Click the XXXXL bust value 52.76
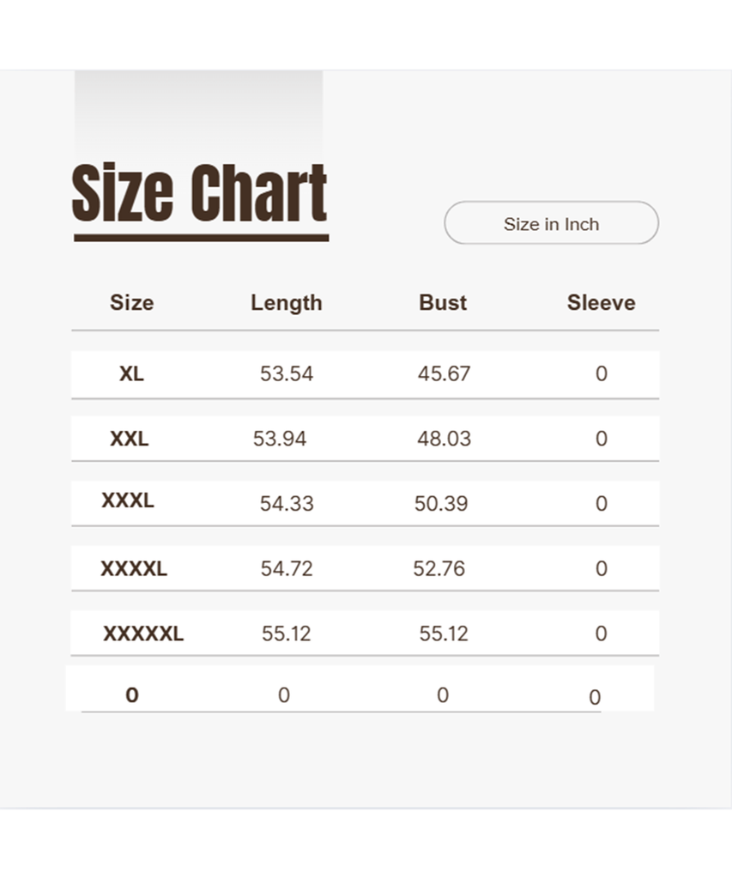The width and height of the screenshot is (732, 879). pyautogui.click(x=439, y=568)
